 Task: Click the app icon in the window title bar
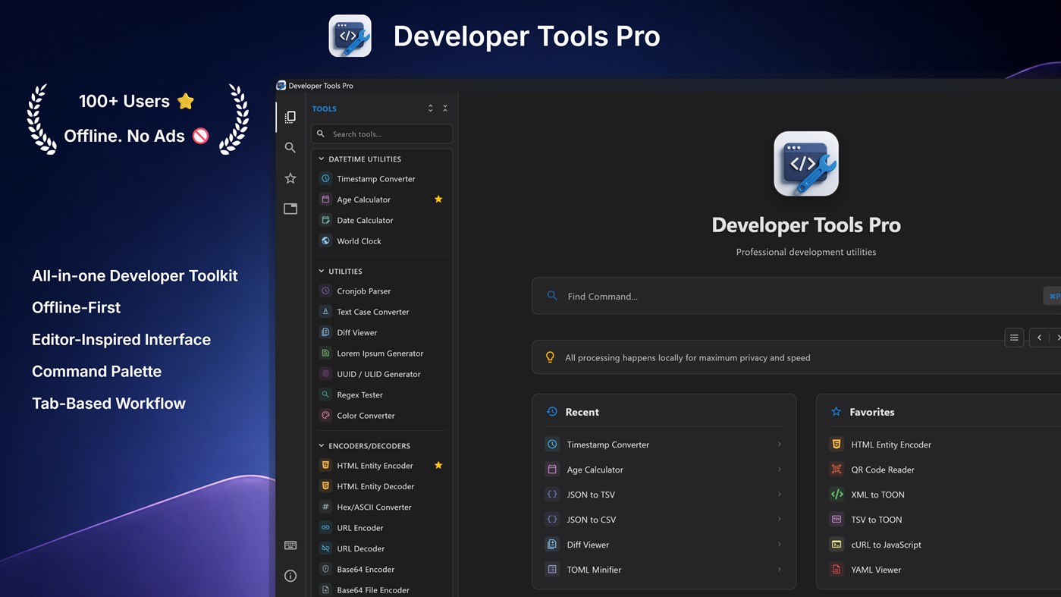pyautogui.click(x=281, y=86)
